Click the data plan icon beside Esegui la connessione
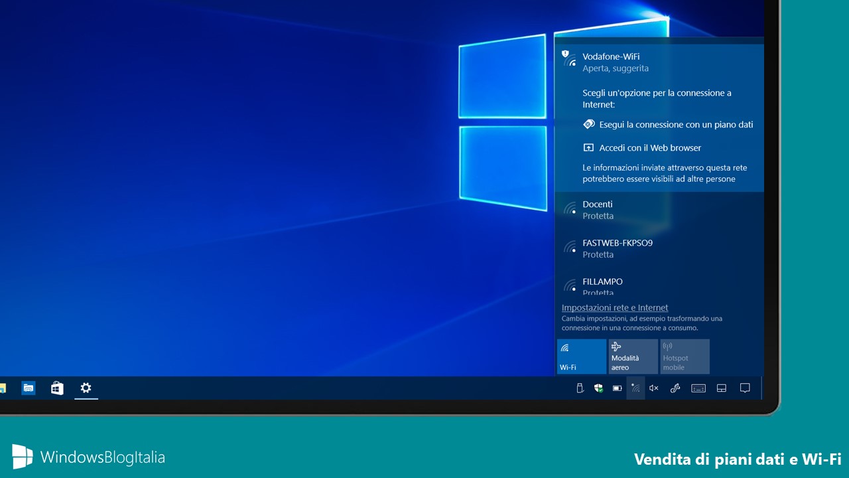 coord(588,124)
